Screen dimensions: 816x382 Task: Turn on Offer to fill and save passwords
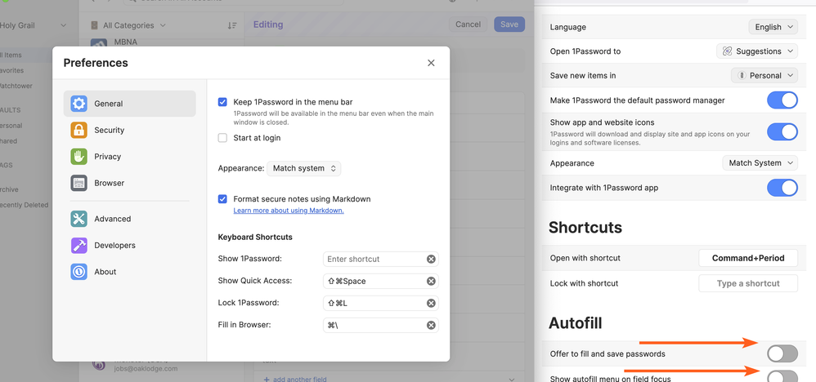[782, 353]
